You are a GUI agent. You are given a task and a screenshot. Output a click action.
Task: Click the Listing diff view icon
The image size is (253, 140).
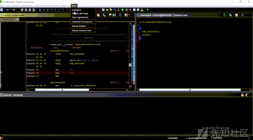coord(114,15)
